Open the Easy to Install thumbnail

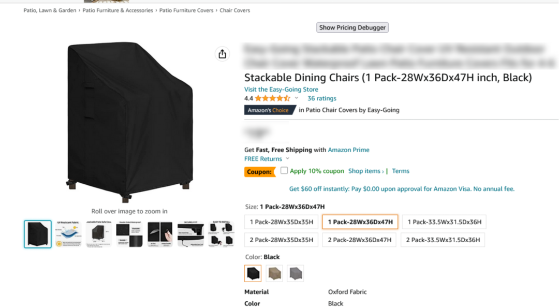[x=220, y=234]
